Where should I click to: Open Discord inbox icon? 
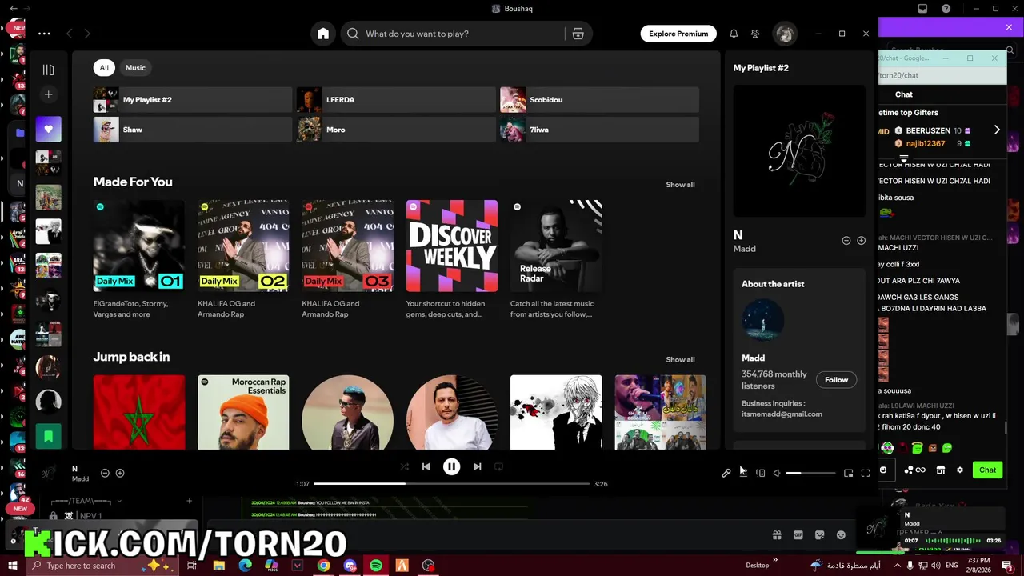click(x=922, y=9)
